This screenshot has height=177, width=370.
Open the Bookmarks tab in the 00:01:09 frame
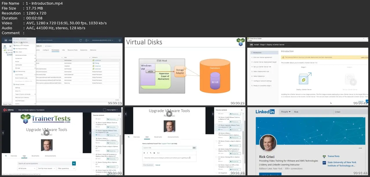pyautogui.click(x=35, y=156)
